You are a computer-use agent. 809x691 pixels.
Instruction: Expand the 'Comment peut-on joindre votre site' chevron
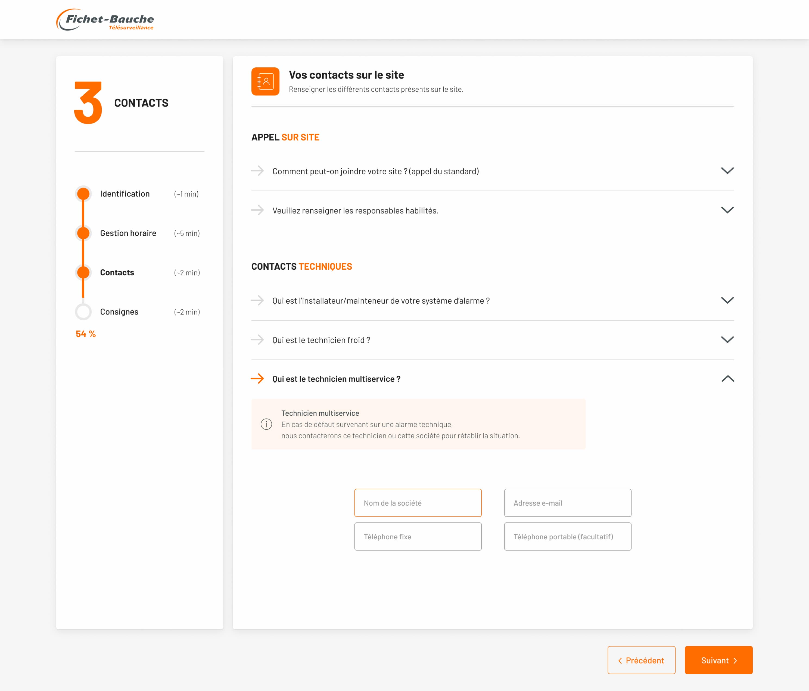(x=727, y=171)
